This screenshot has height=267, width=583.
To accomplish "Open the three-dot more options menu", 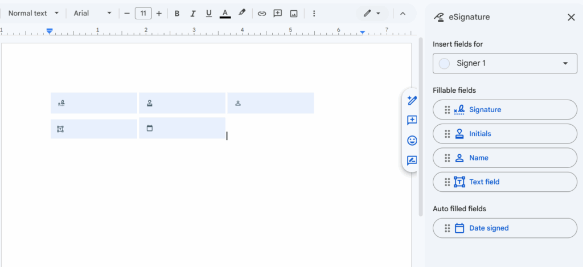I will [x=314, y=14].
